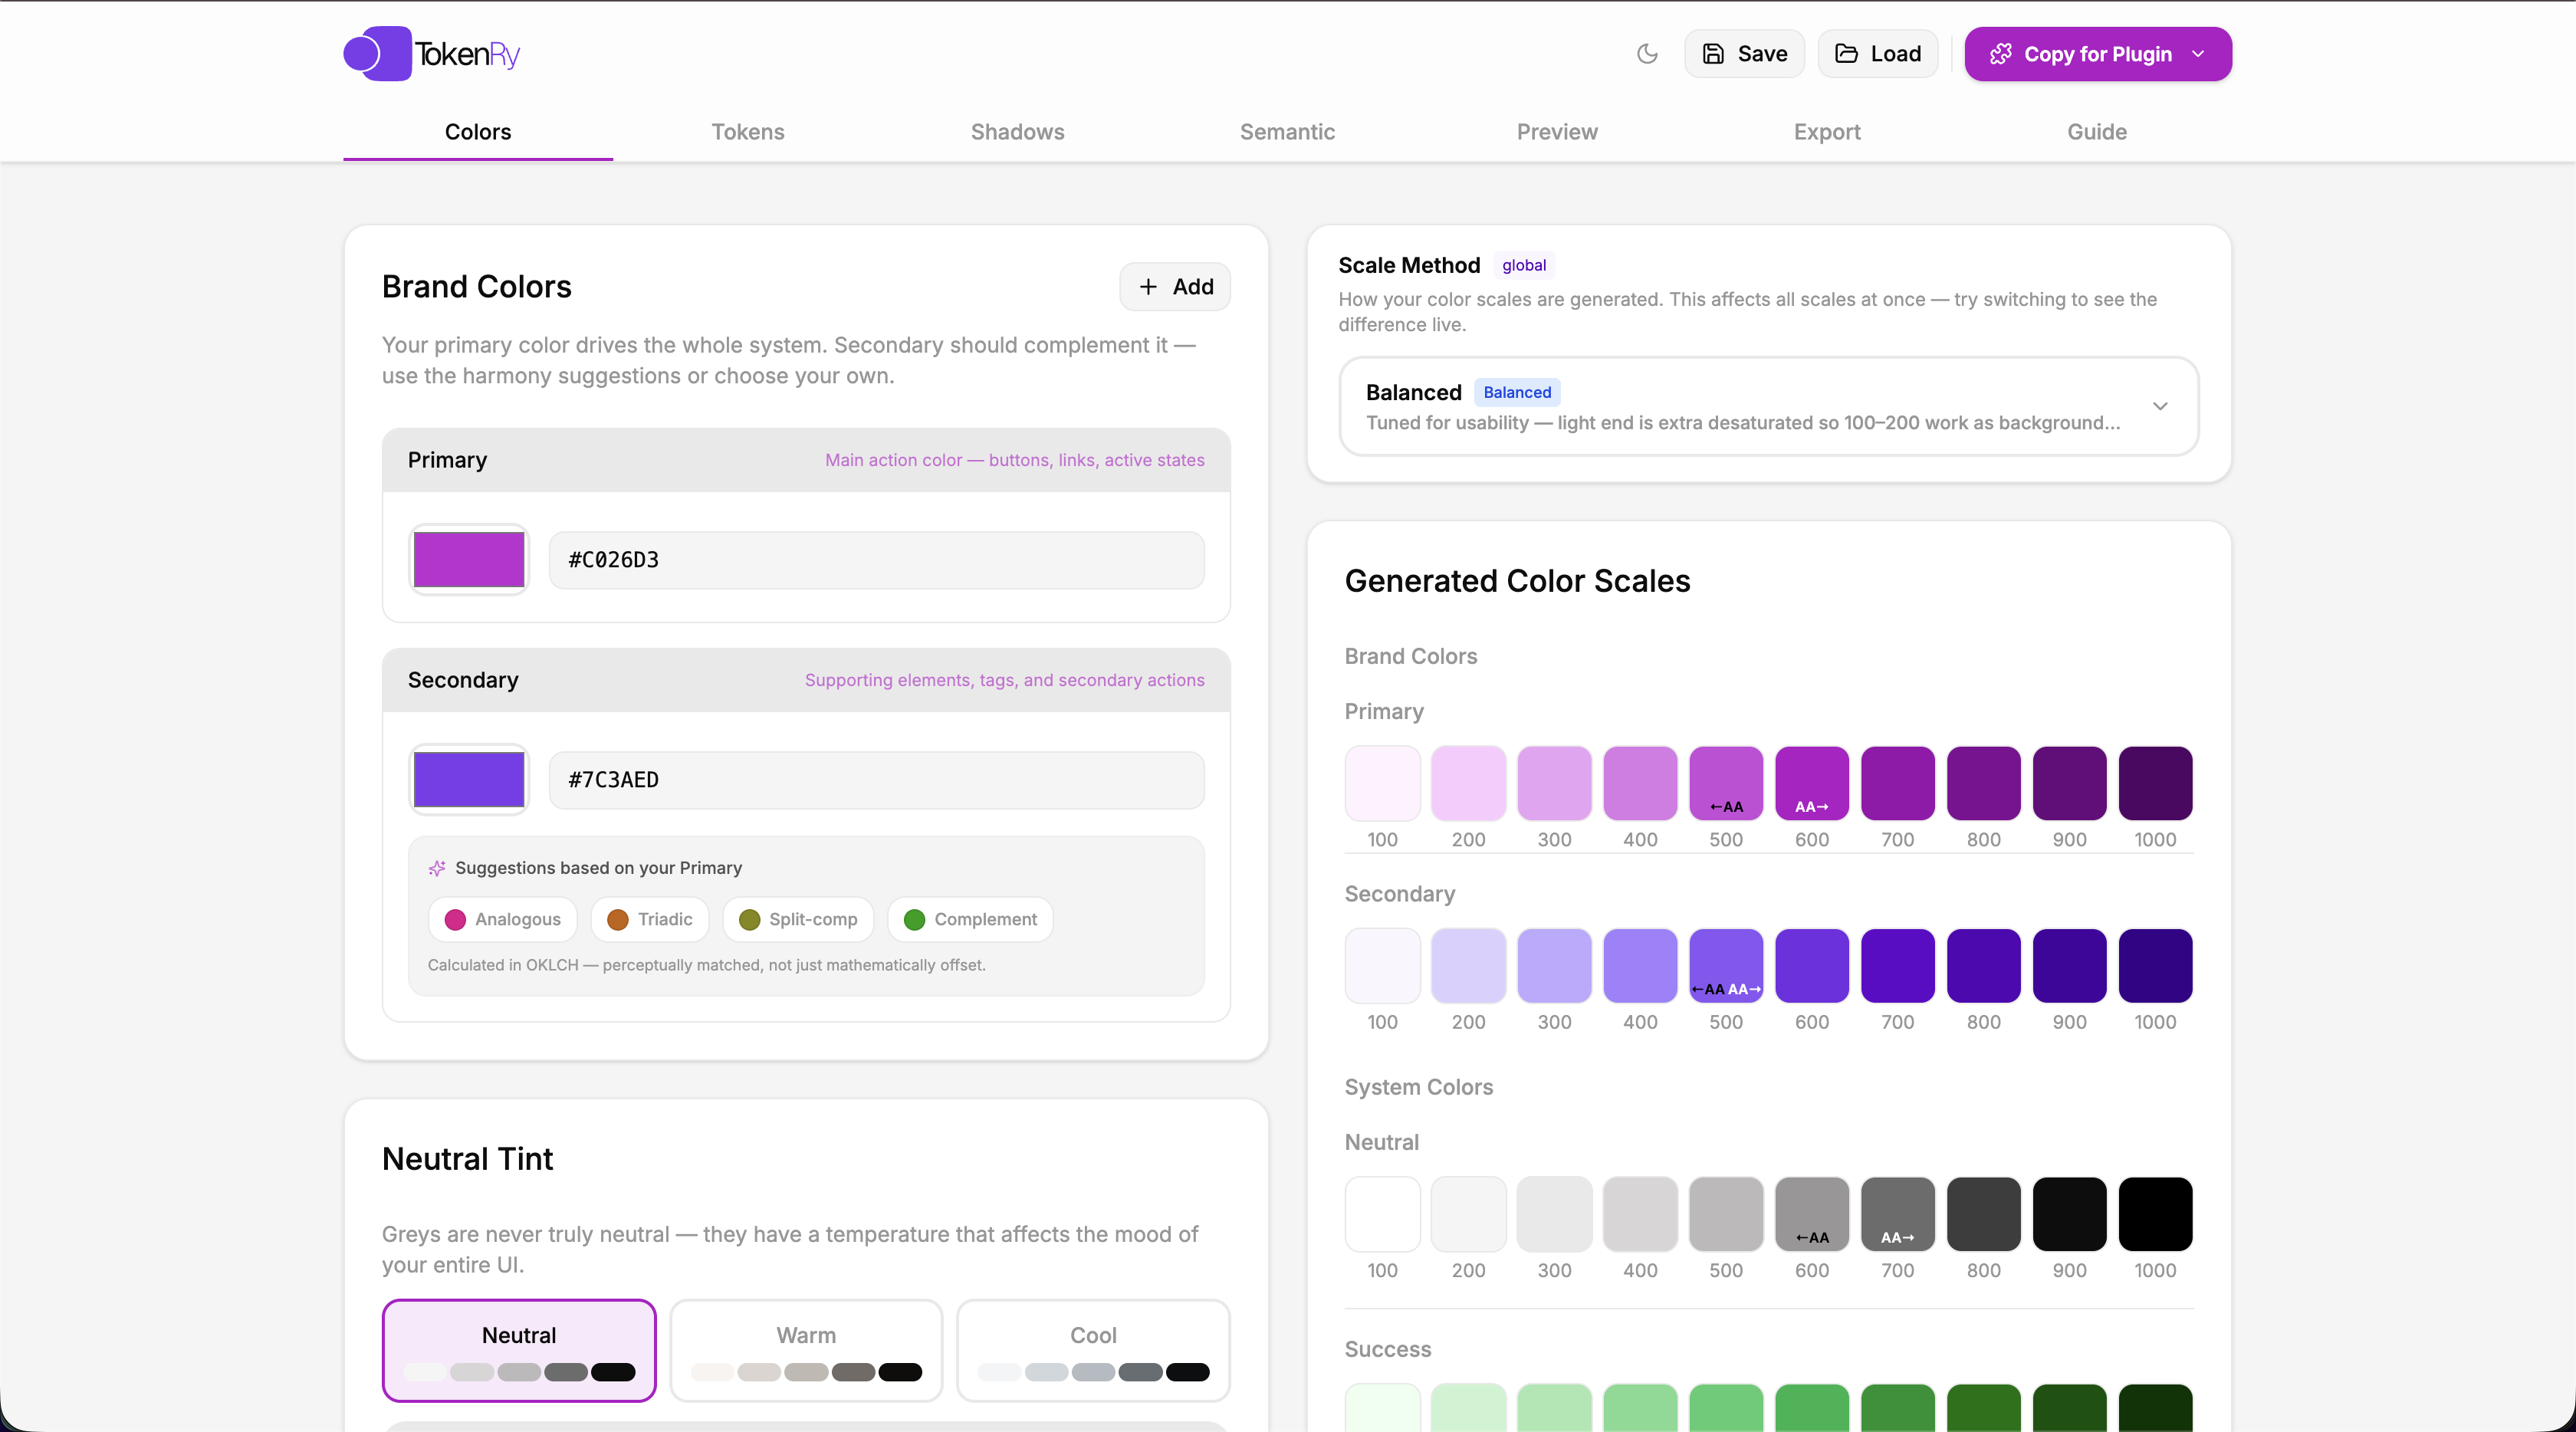Screen dimensions: 2576x1432
Task: Switch to the Tokens tab
Action: (x=747, y=131)
